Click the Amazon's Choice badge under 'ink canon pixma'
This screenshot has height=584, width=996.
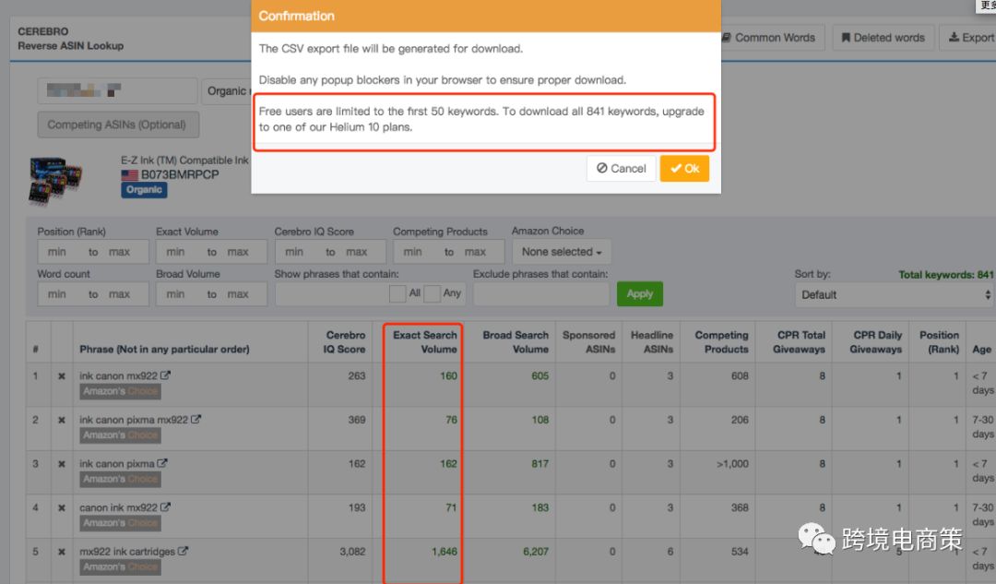click(121, 479)
